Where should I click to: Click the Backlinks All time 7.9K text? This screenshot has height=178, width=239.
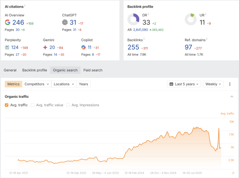pos(137,54)
